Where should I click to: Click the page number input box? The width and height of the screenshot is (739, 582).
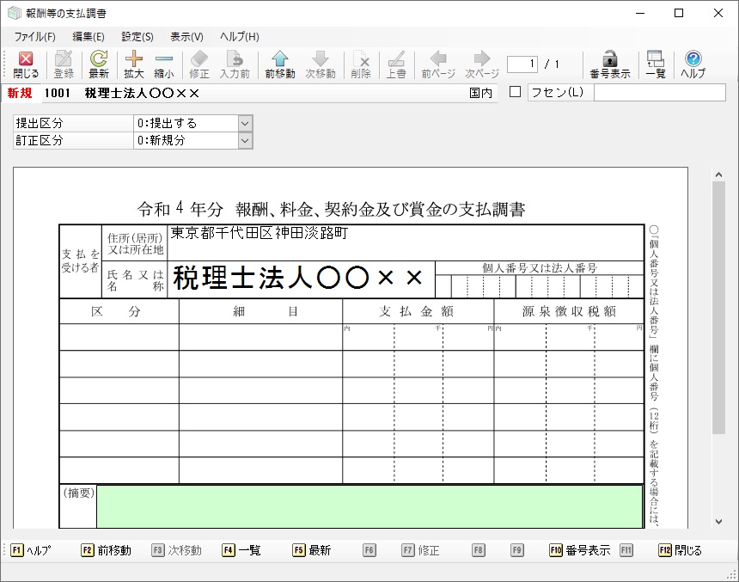(522, 64)
